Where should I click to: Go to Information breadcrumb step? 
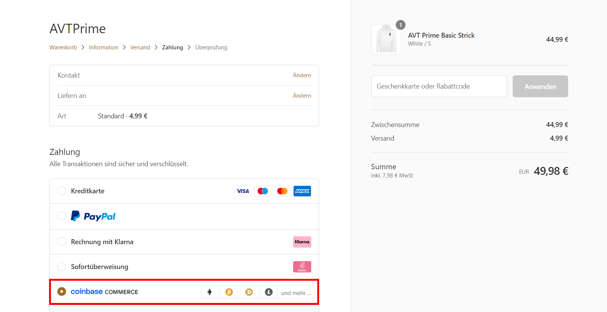point(103,47)
